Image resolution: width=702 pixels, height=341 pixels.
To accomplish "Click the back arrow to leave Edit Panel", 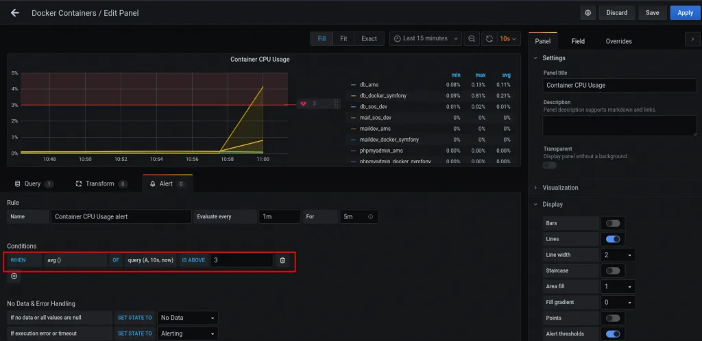I will tap(15, 13).
